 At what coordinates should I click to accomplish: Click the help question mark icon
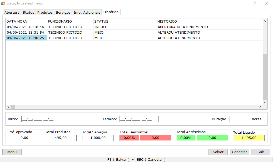255,4
